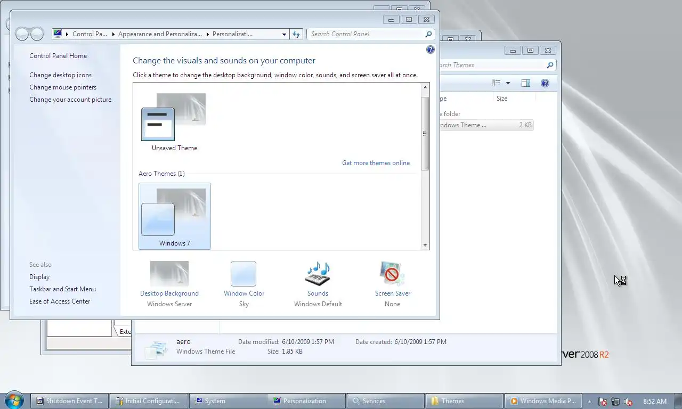The image size is (682, 409).
Task: Open the views dropdown arrow in Themes window
Action: point(508,83)
